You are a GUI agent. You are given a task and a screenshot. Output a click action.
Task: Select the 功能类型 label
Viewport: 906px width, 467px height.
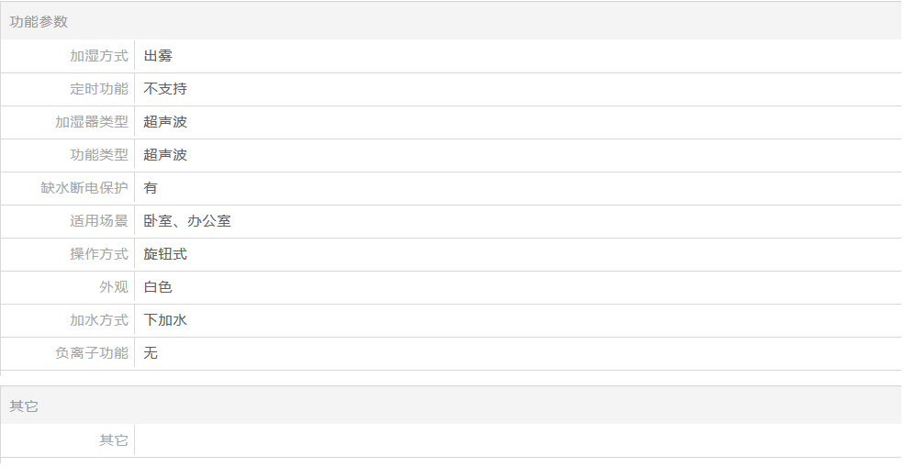(99, 155)
